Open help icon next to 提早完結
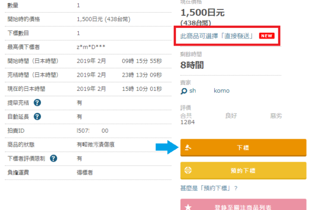 [x=37, y=103]
